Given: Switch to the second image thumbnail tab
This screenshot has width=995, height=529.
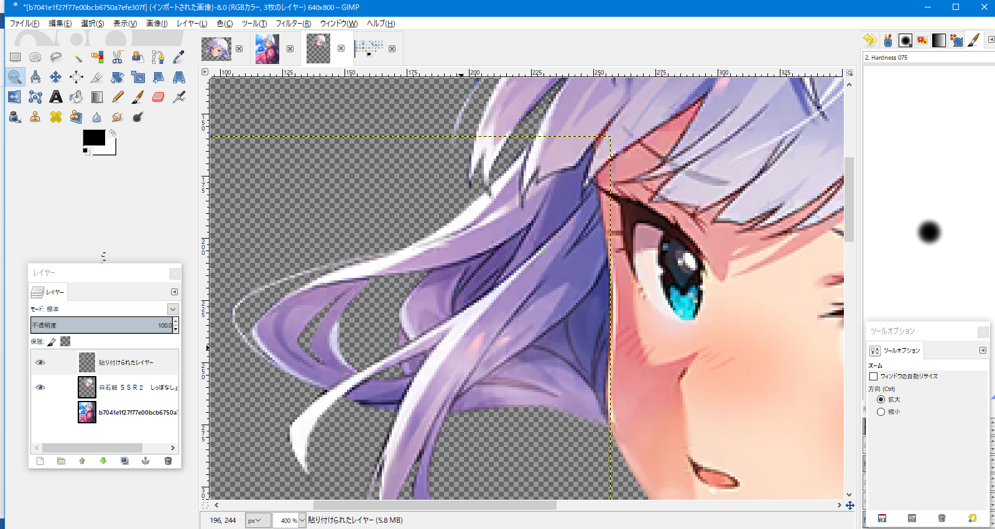Looking at the screenshot, I should click(267, 48).
